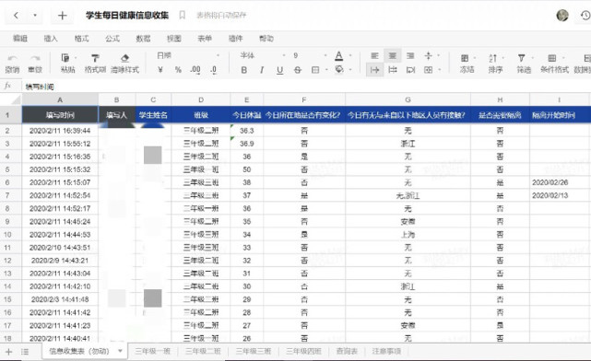Pick font color via A swatch
591x361 pixels.
339,56
